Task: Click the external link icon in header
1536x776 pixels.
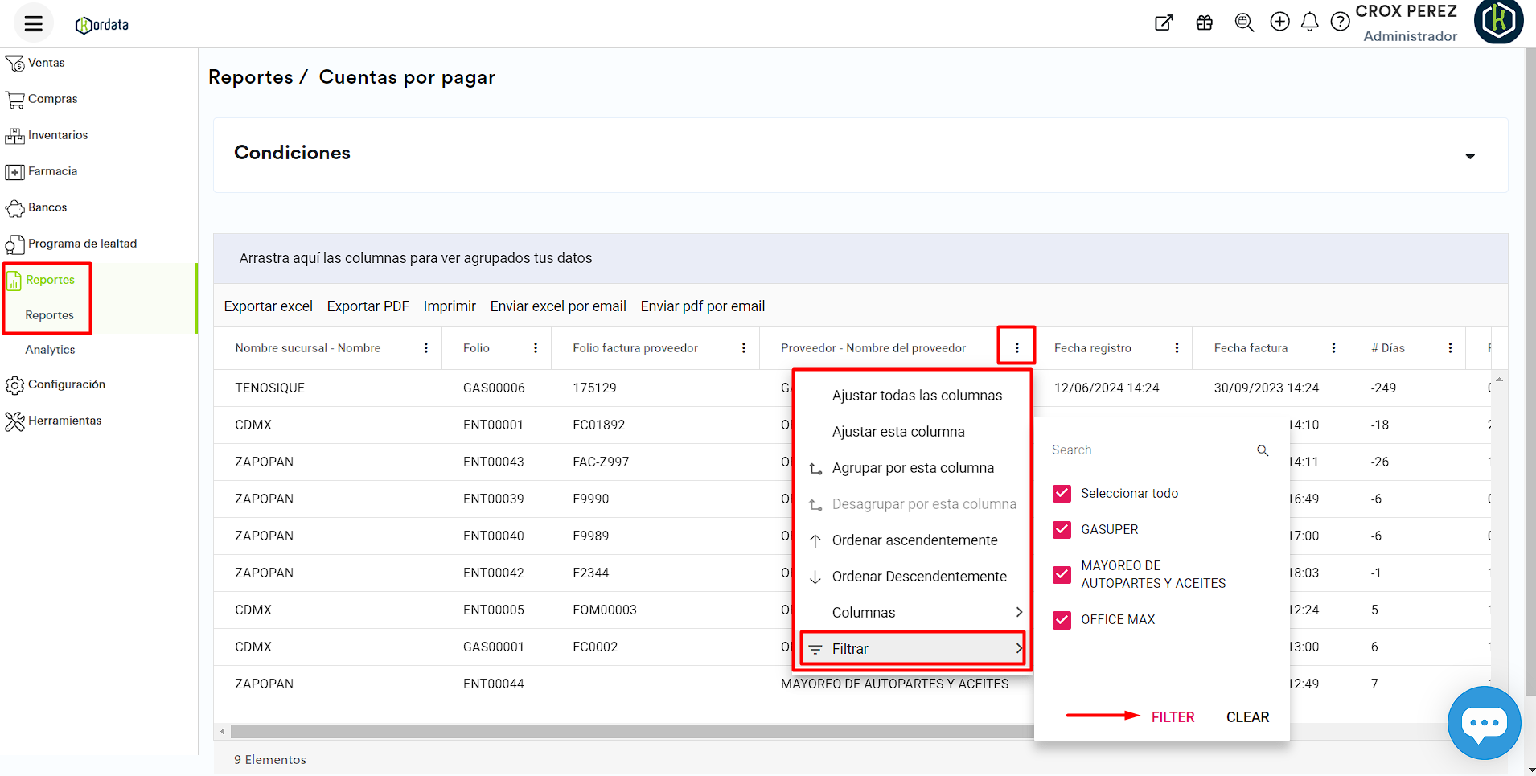Action: [1163, 23]
